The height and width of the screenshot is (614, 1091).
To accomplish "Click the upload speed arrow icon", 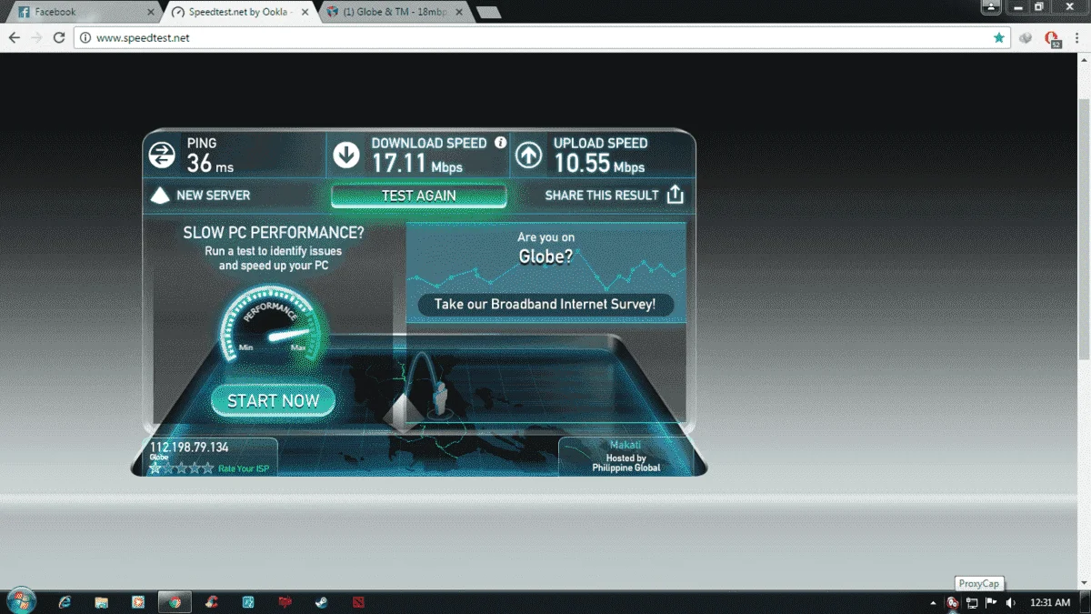I will click(x=528, y=156).
